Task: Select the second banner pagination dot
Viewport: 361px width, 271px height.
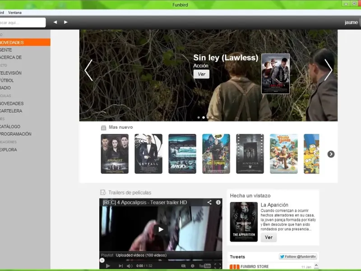Action: 204,117
